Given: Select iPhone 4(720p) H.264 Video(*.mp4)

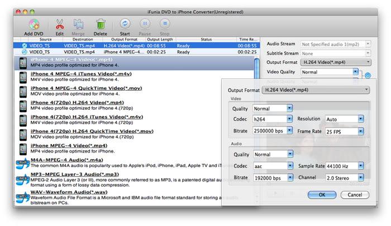Looking at the screenshot, I should point(77,102).
